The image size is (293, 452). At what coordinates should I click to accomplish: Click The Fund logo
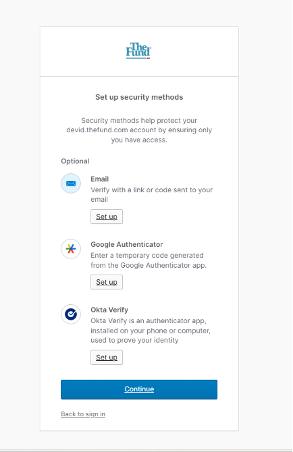(138, 51)
